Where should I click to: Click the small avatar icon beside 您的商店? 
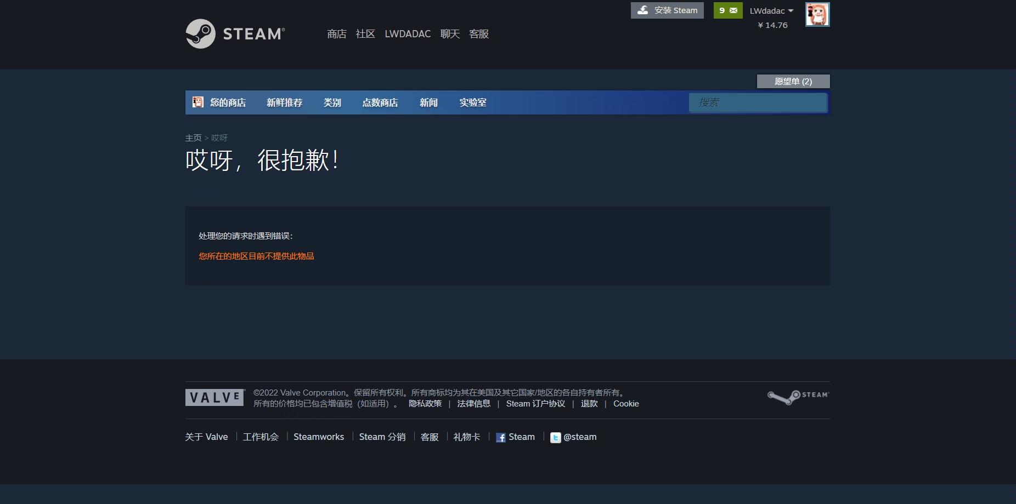[198, 102]
